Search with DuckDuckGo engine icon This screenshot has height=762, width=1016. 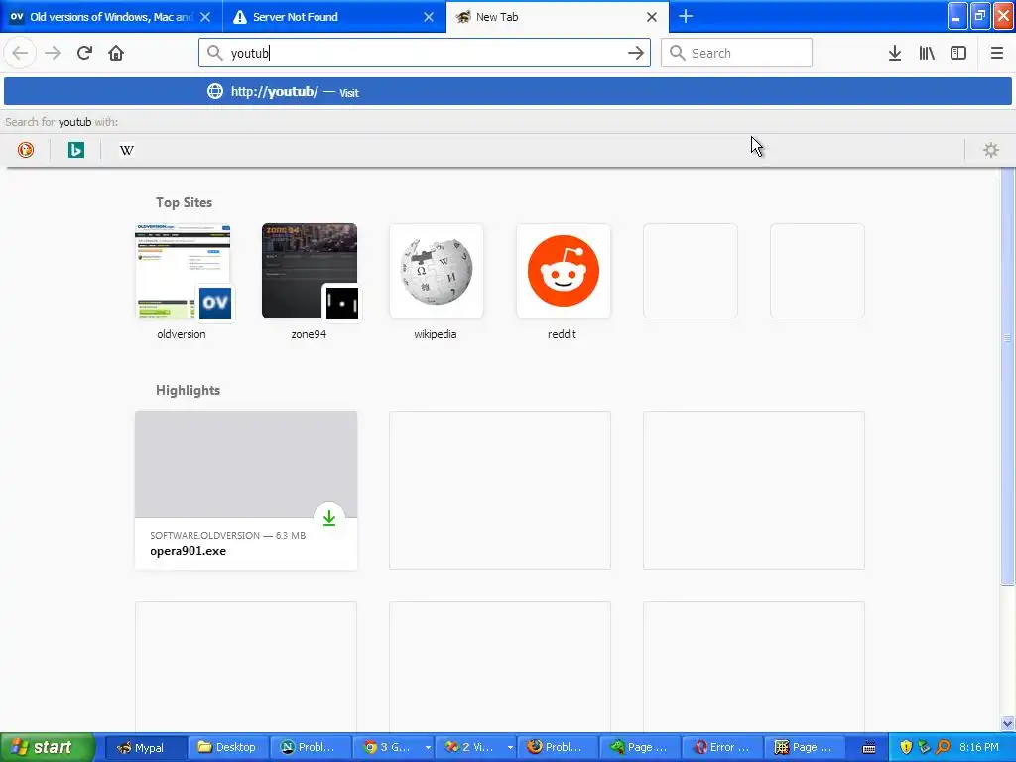(x=25, y=150)
